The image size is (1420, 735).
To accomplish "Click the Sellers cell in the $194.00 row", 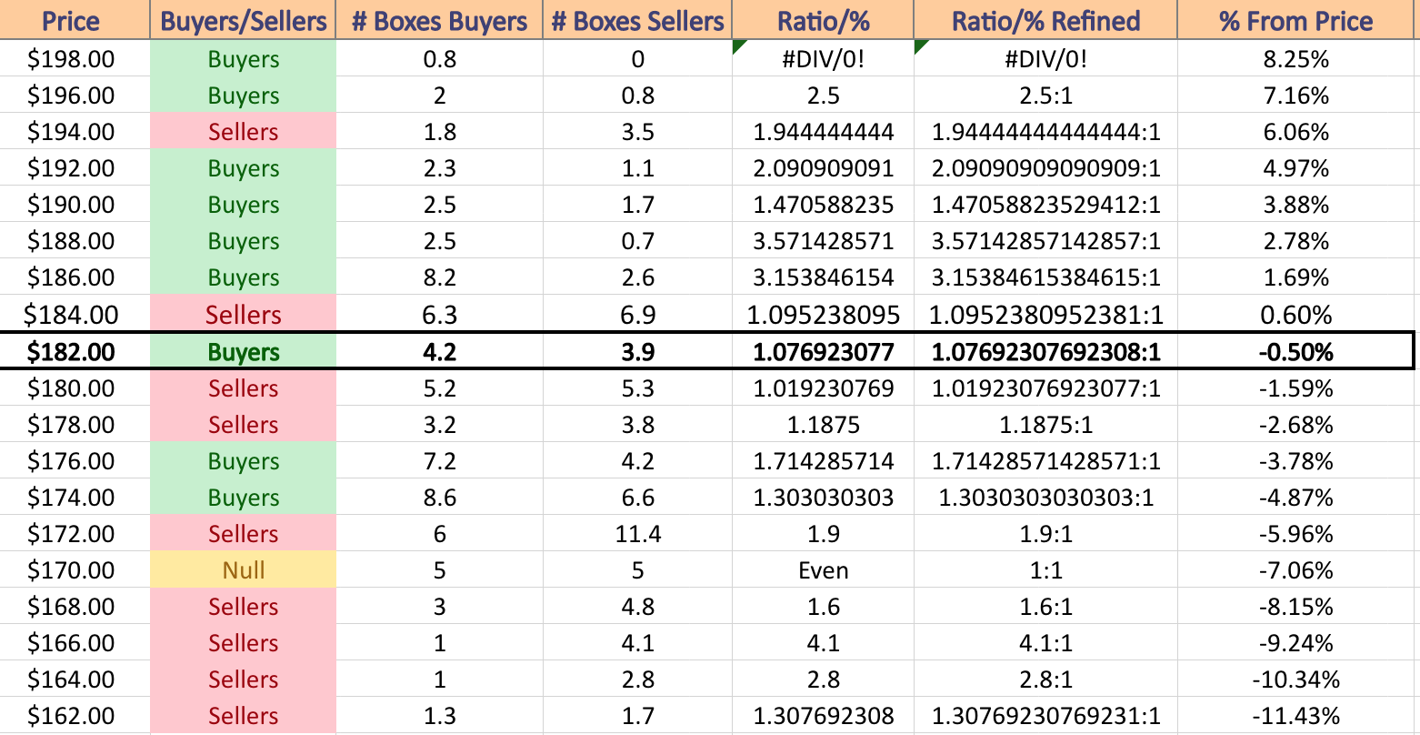I will coord(243,132).
